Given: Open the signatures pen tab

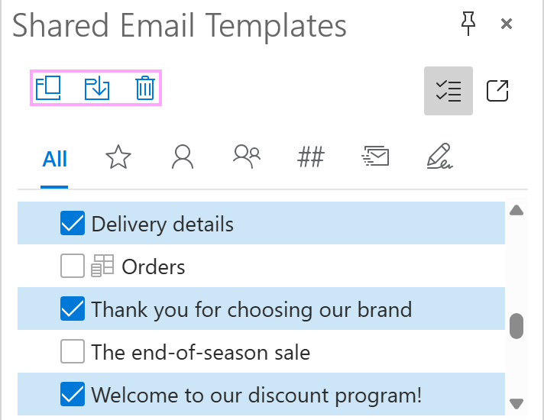Looking at the screenshot, I should [439, 157].
